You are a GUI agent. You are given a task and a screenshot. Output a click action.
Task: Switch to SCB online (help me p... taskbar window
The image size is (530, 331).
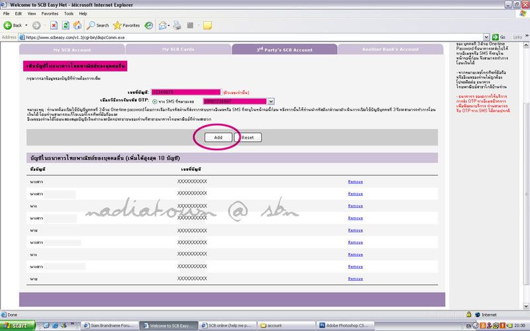[x=227, y=326]
